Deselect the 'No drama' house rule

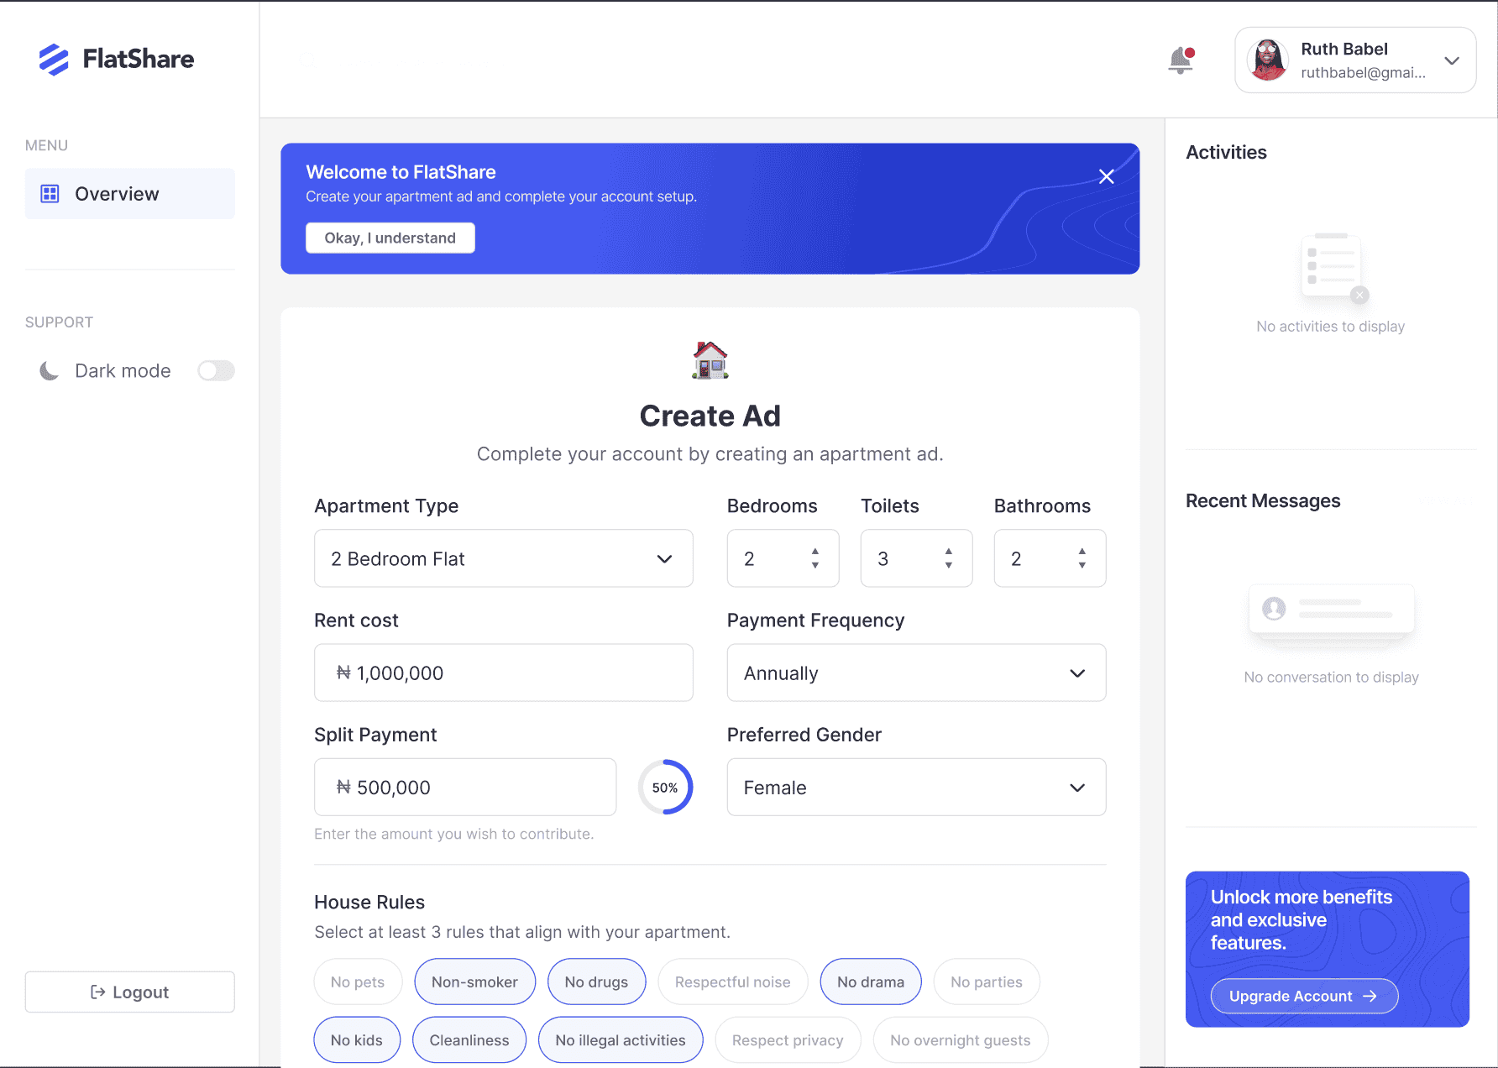pyautogui.click(x=871, y=982)
